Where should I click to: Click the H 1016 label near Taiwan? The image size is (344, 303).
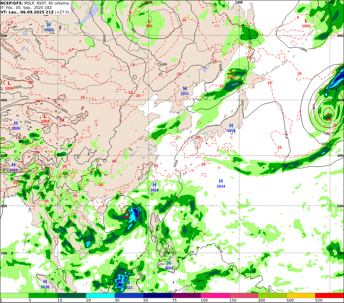point(154,187)
